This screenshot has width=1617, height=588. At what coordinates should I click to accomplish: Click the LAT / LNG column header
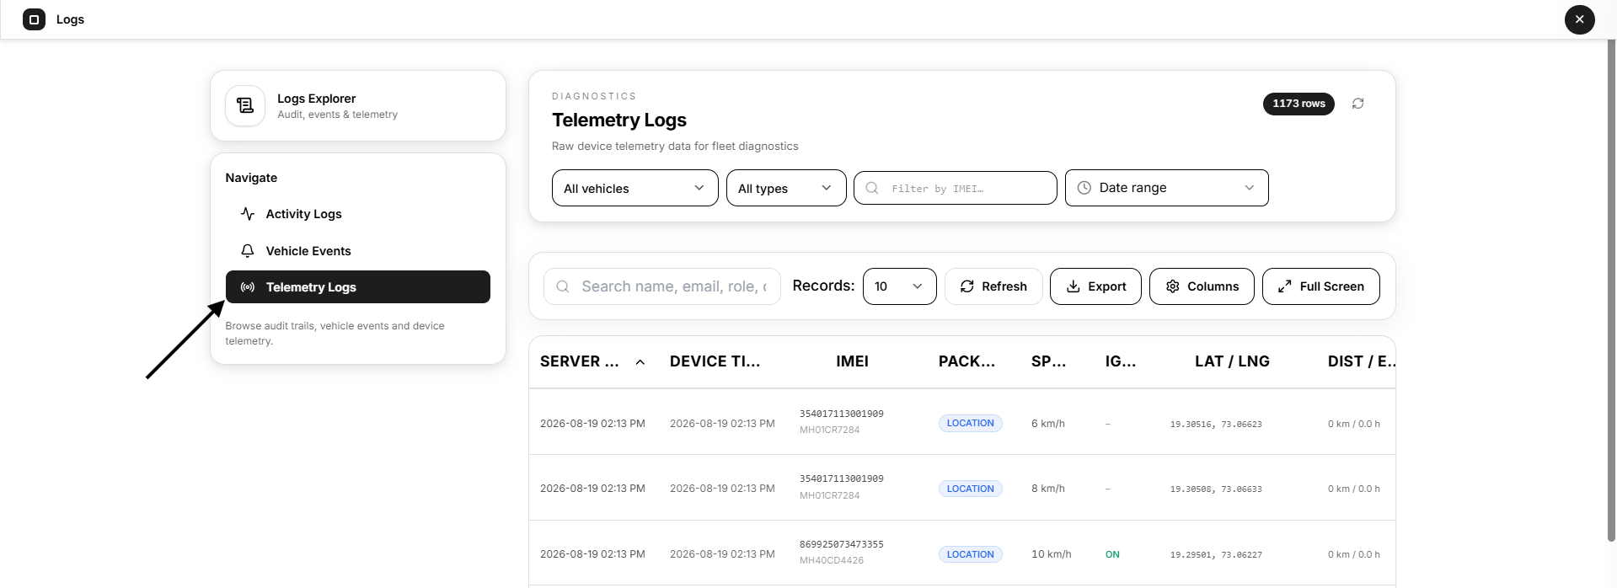1232,361
